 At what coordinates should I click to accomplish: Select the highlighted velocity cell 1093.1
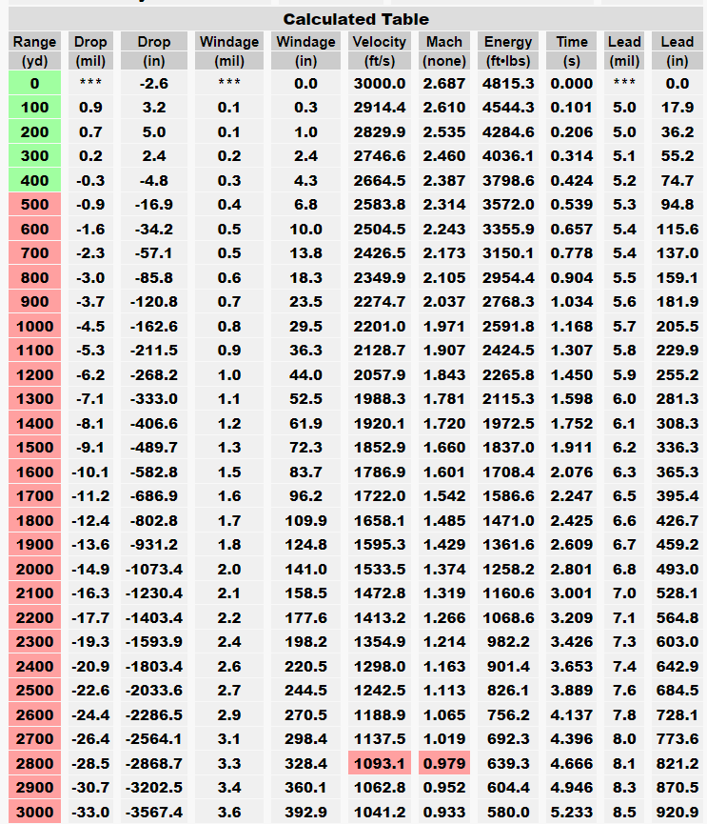click(x=379, y=763)
